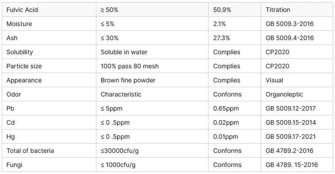Select the Brown fine powder cell
The height and width of the screenshot is (174, 335).
tap(128, 80)
